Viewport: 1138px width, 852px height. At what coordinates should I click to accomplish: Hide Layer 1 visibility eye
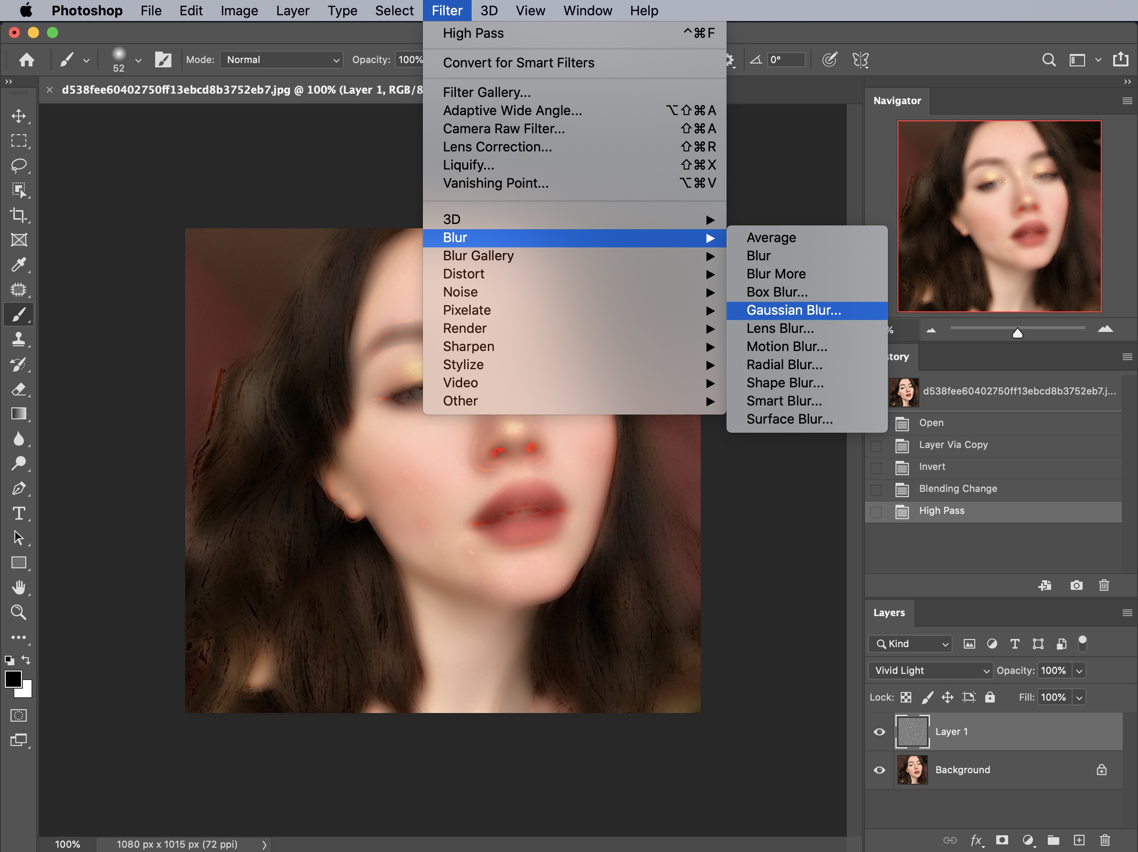point(879,732)
